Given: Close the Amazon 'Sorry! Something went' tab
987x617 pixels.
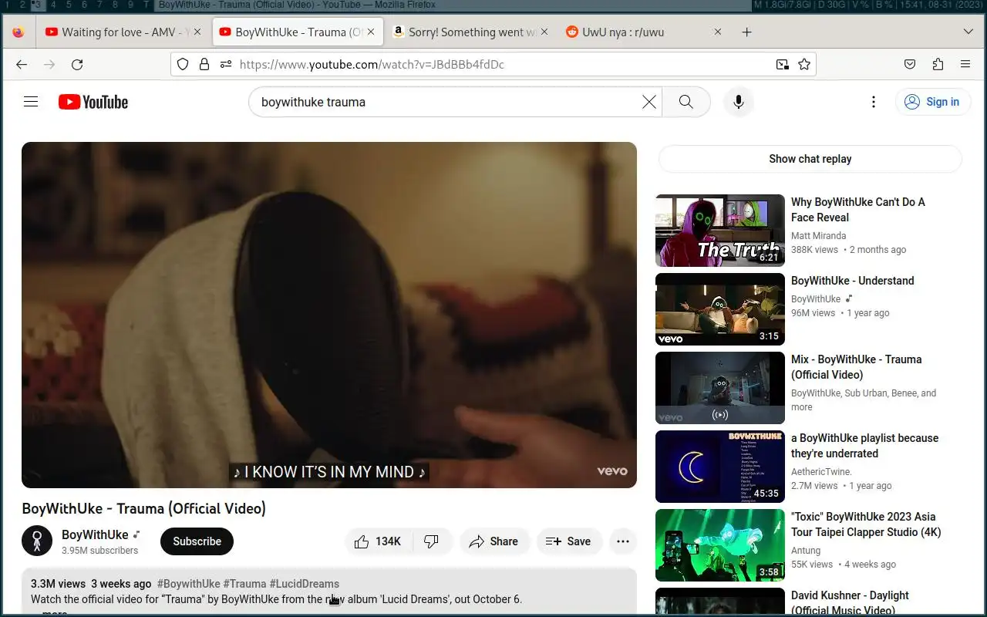Looking at the screenshot, I should [x=544, y=32].
